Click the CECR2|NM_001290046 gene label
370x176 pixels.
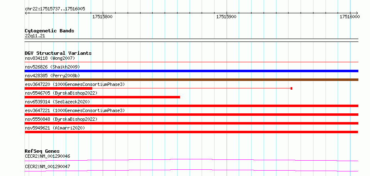click(x=47, y=156)
